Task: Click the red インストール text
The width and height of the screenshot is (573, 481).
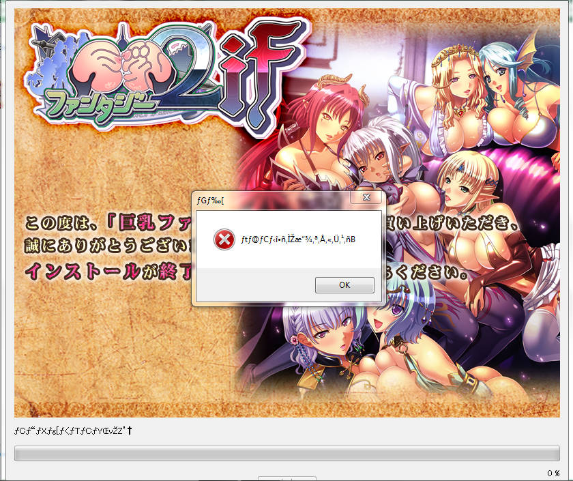Action: click(82, 270)
